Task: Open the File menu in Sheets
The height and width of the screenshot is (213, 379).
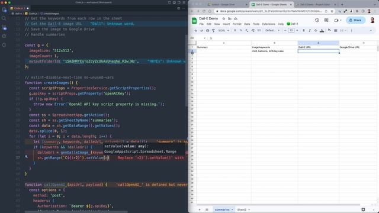Action: click(201, 24)
